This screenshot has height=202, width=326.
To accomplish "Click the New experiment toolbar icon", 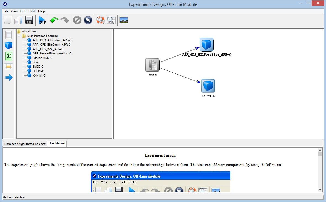I will [8, 20].
